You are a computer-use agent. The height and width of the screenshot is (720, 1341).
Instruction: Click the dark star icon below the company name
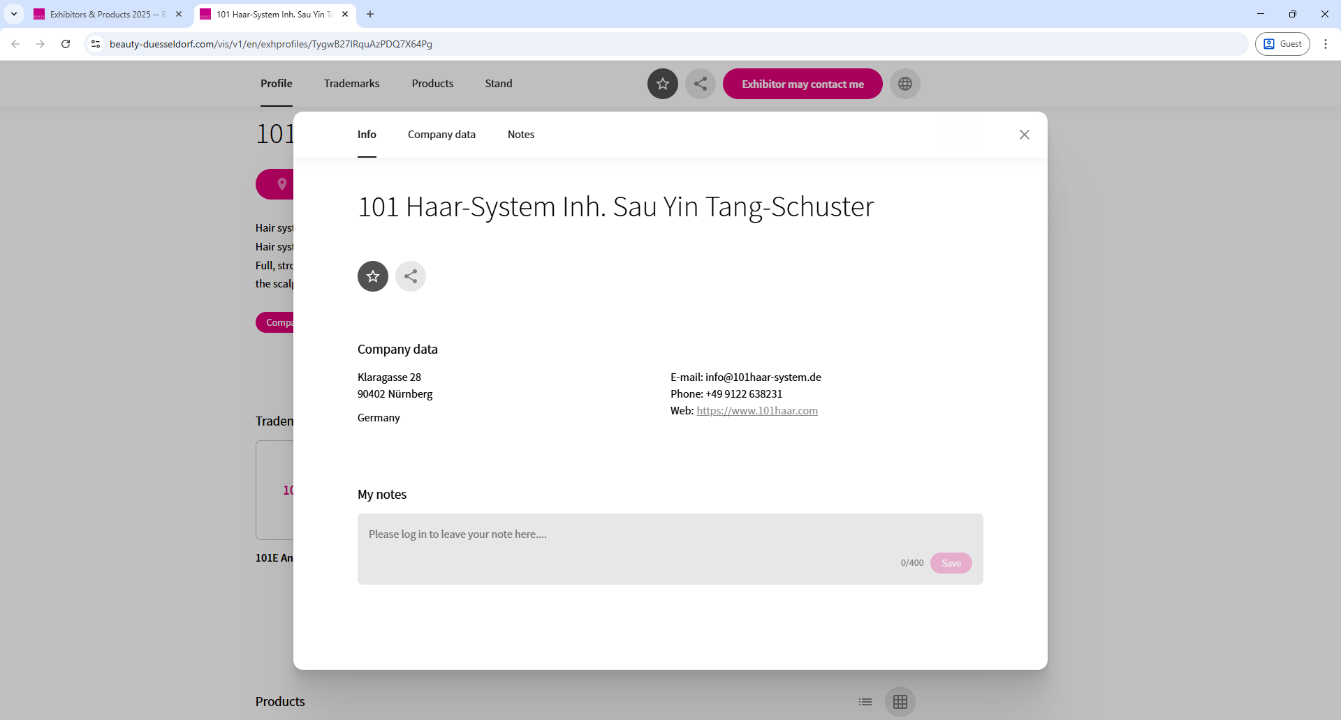(x=372, y=276)
